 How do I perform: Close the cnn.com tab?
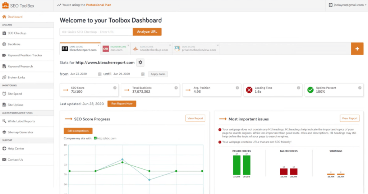click(128, 46)
